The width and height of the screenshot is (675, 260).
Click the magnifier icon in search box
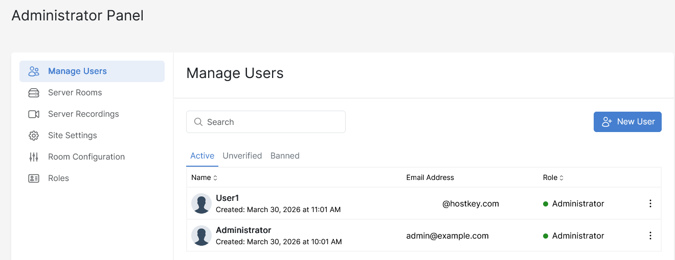(198, 122)
